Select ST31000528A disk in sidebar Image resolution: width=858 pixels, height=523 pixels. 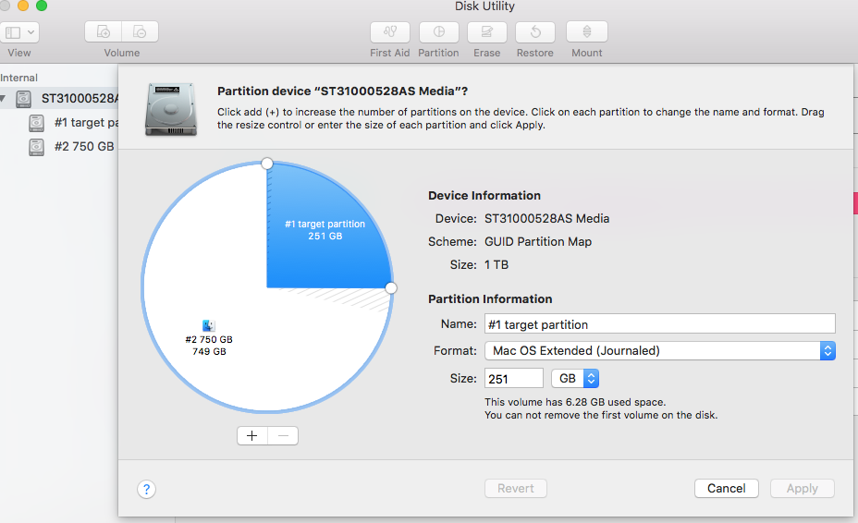point(59,99)
